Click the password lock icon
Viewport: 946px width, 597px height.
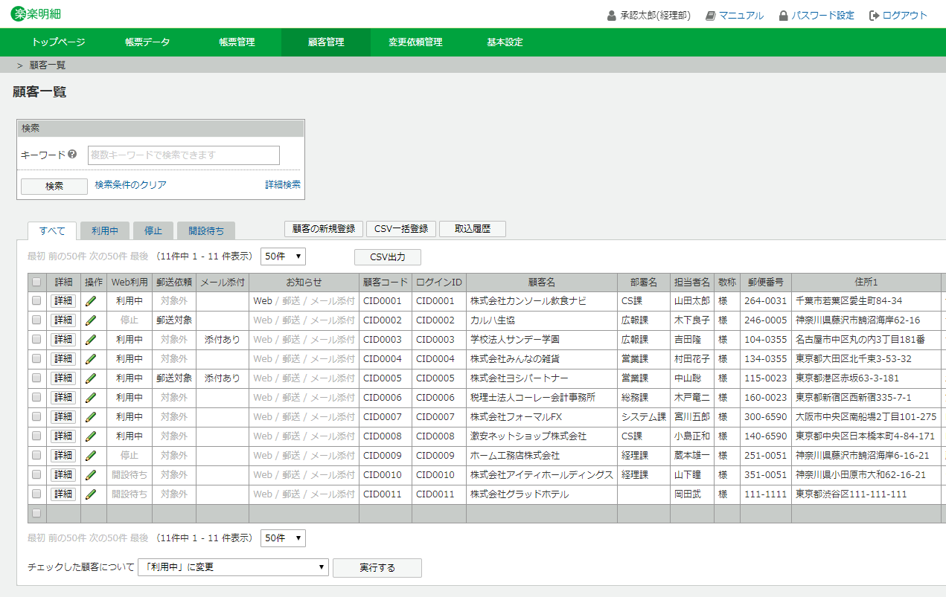click(x=783, y=15)
